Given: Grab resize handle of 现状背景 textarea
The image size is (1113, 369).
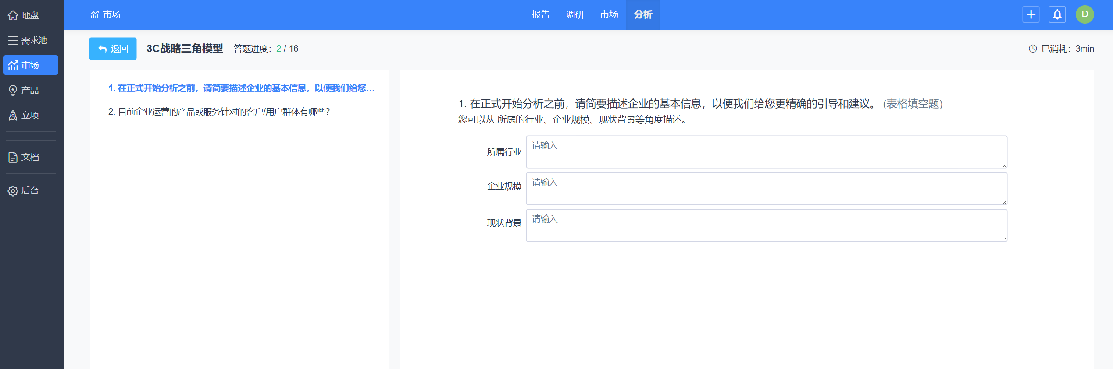Looking at the screenshot, I should tap(1004, 239).
